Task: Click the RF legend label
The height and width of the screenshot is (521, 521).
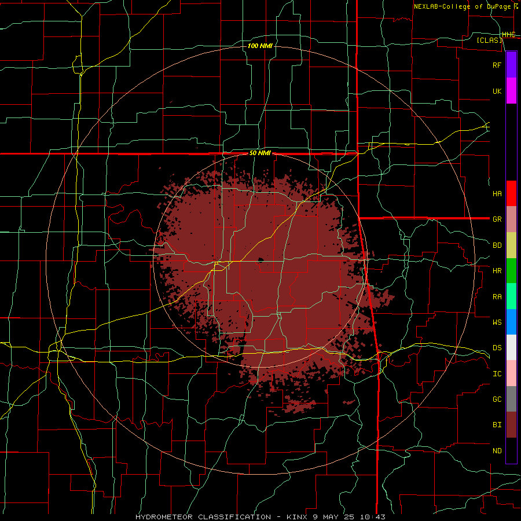Action: pos(497,65)
